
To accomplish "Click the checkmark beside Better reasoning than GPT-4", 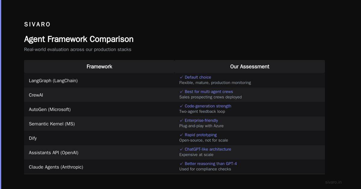I will click(181, 164).
